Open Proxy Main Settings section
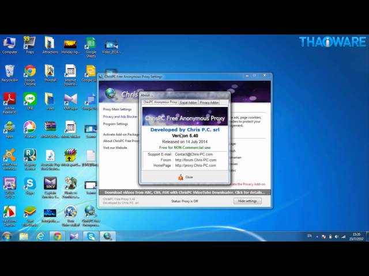Viewport: 369px width, 276px height. [x=117, y=109]
